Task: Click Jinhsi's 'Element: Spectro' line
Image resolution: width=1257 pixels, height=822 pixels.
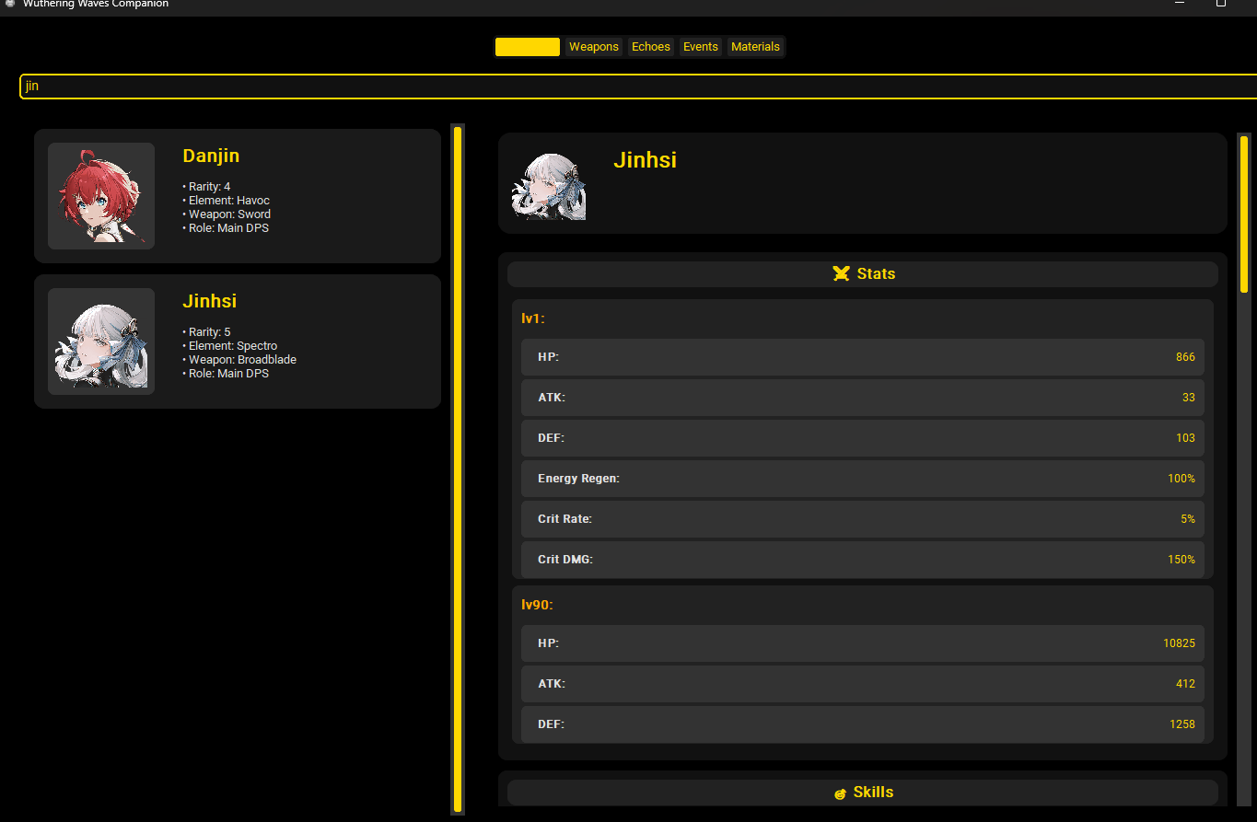Action: coord(230,346)
